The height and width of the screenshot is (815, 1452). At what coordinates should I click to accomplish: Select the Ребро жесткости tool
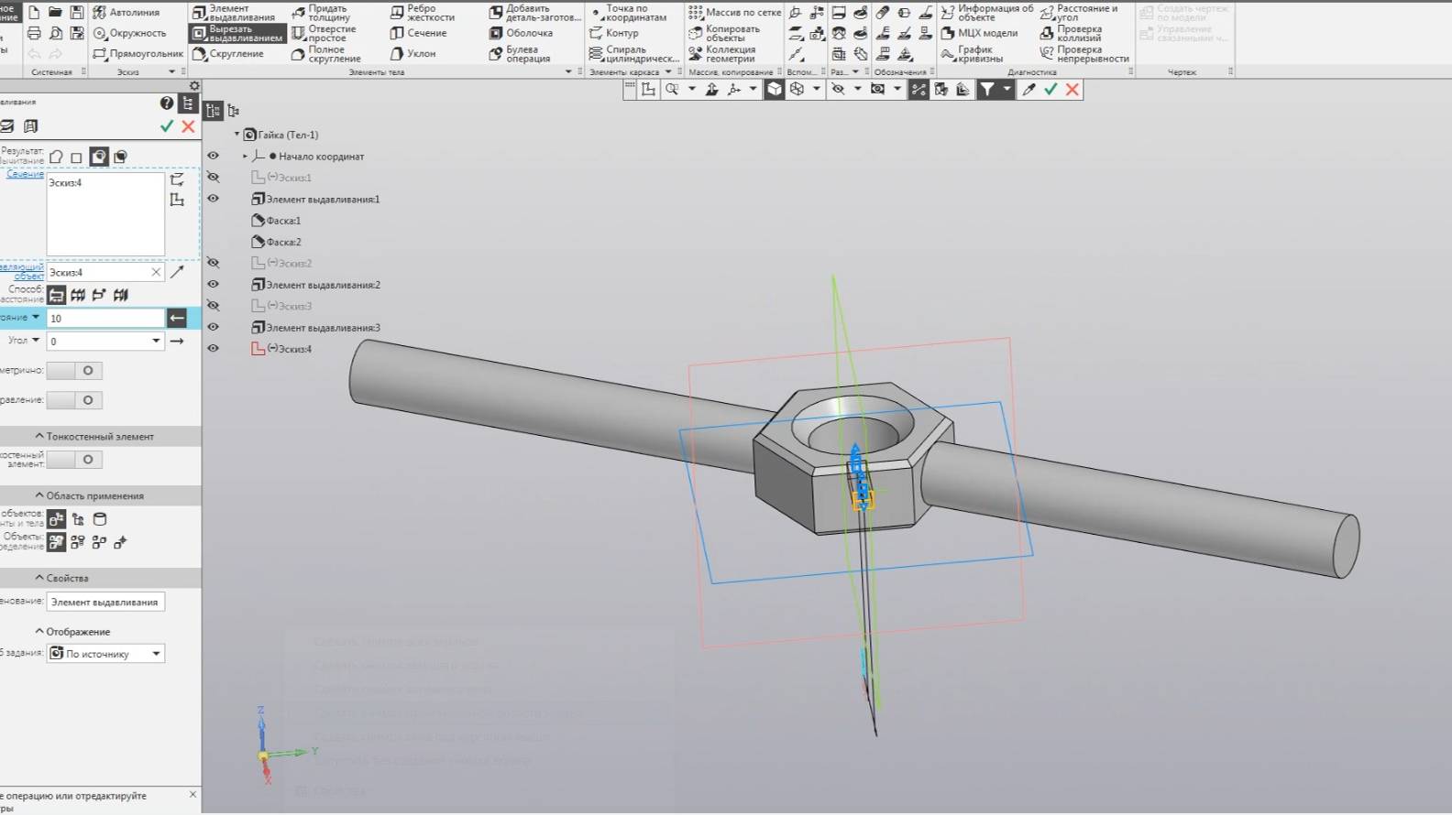tap(422, 13)
